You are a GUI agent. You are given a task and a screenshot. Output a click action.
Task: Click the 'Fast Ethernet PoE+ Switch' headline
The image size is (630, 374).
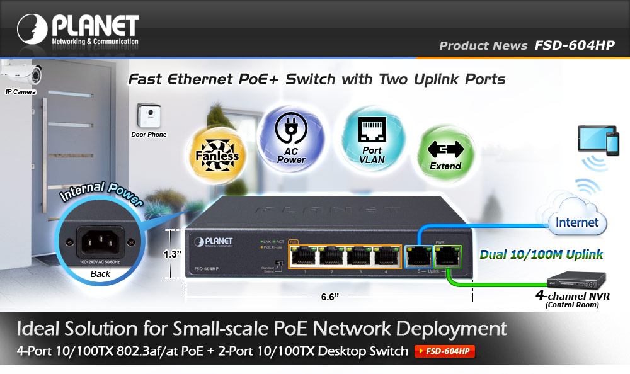pos(317,79)
